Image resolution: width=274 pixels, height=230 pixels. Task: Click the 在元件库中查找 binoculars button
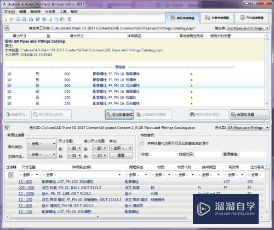click(x=208, y=115)
